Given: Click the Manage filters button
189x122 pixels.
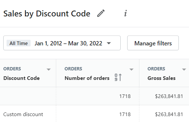Looking at the screenshot, I should 153,43.
